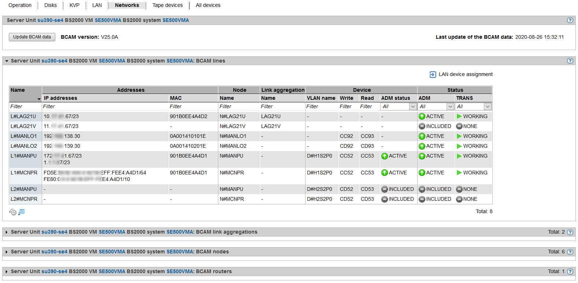Click the LAN device assignment icon
The width and height of the screenshot is (578, 283).
(x=433, y=75)
